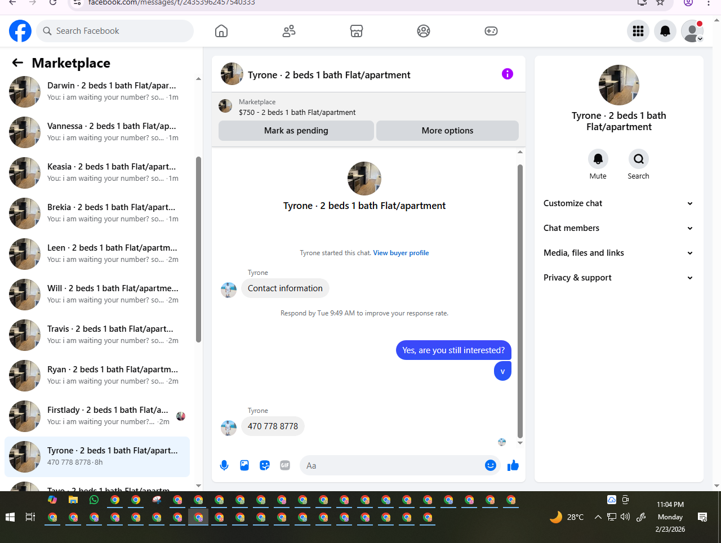Image resolution: width=721 pixels, height=543 pixels.
Task: Open the account profile avatar menu
Action: pyautogui.click(x=692, y=31)
